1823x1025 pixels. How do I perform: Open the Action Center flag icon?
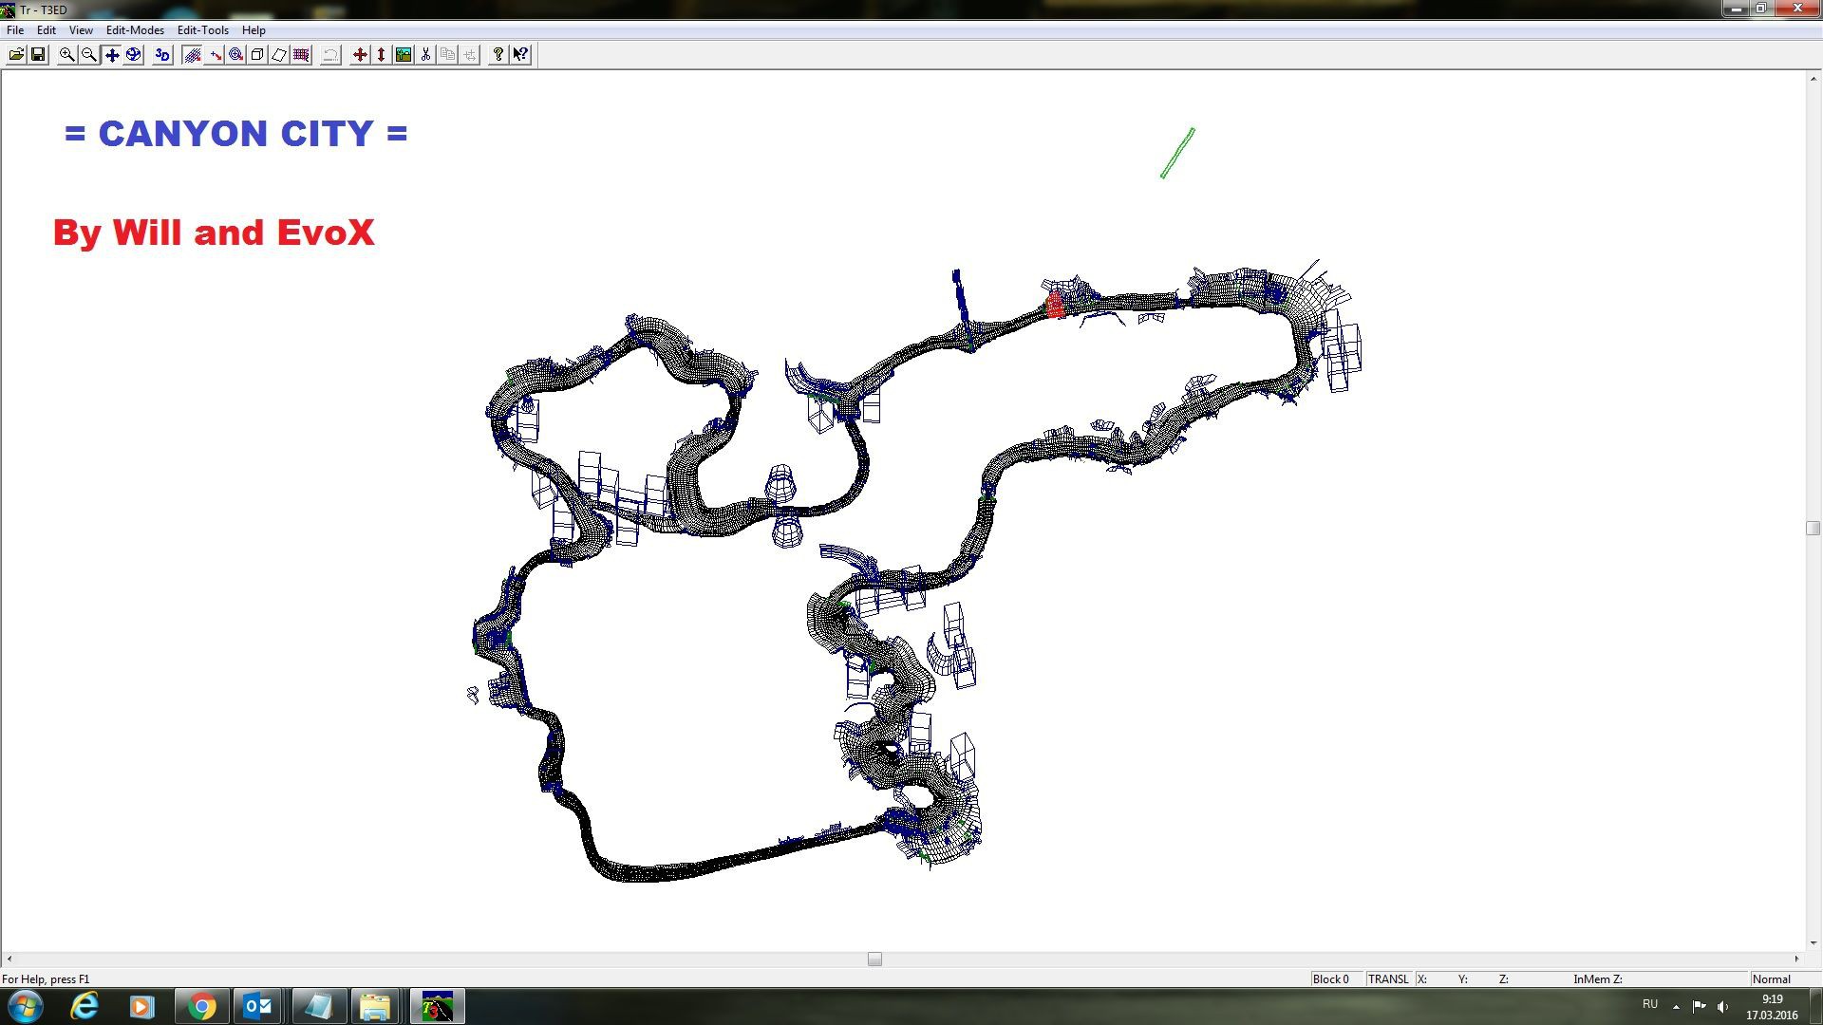(x=1699, y=1006)
